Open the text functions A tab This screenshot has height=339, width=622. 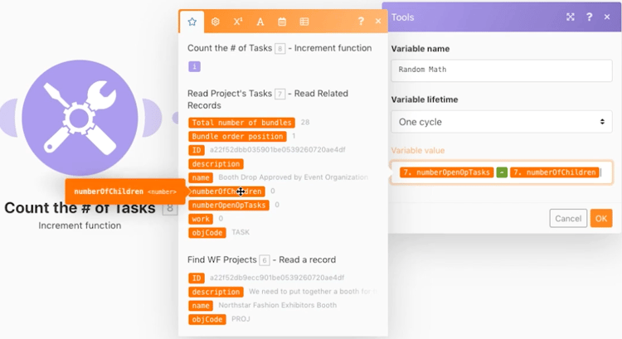260,22
